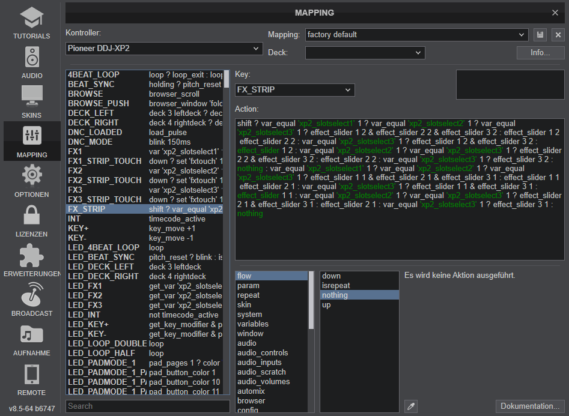Select the INT key row
This screenshot has width=569, height=416.
[145, 219]
